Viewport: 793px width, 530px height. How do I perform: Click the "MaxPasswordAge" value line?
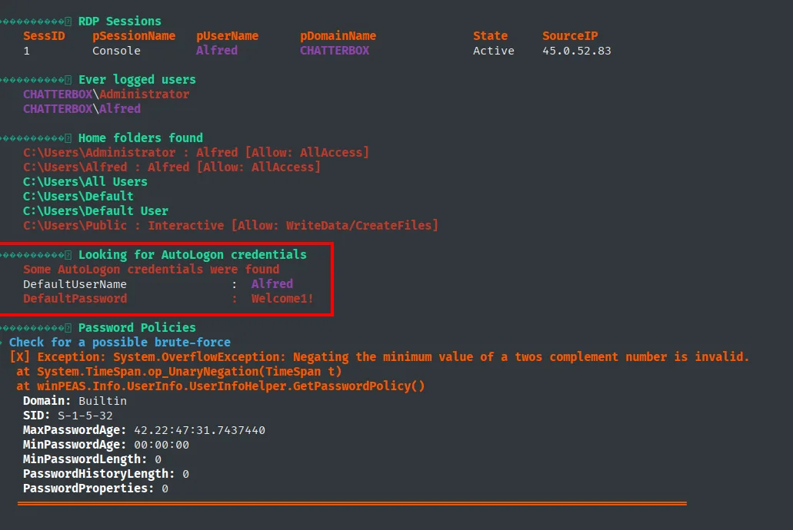click(x=144, y=430)
